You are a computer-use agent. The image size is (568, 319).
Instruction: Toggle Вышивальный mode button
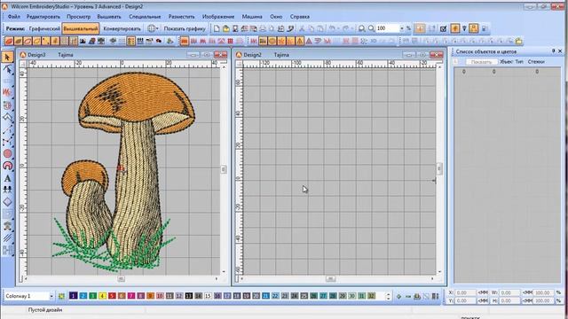pos(81,28)
